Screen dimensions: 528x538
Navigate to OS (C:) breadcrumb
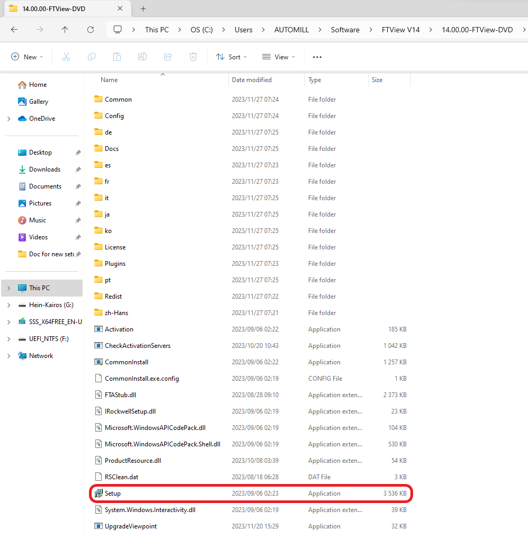(x=202, y=30)
